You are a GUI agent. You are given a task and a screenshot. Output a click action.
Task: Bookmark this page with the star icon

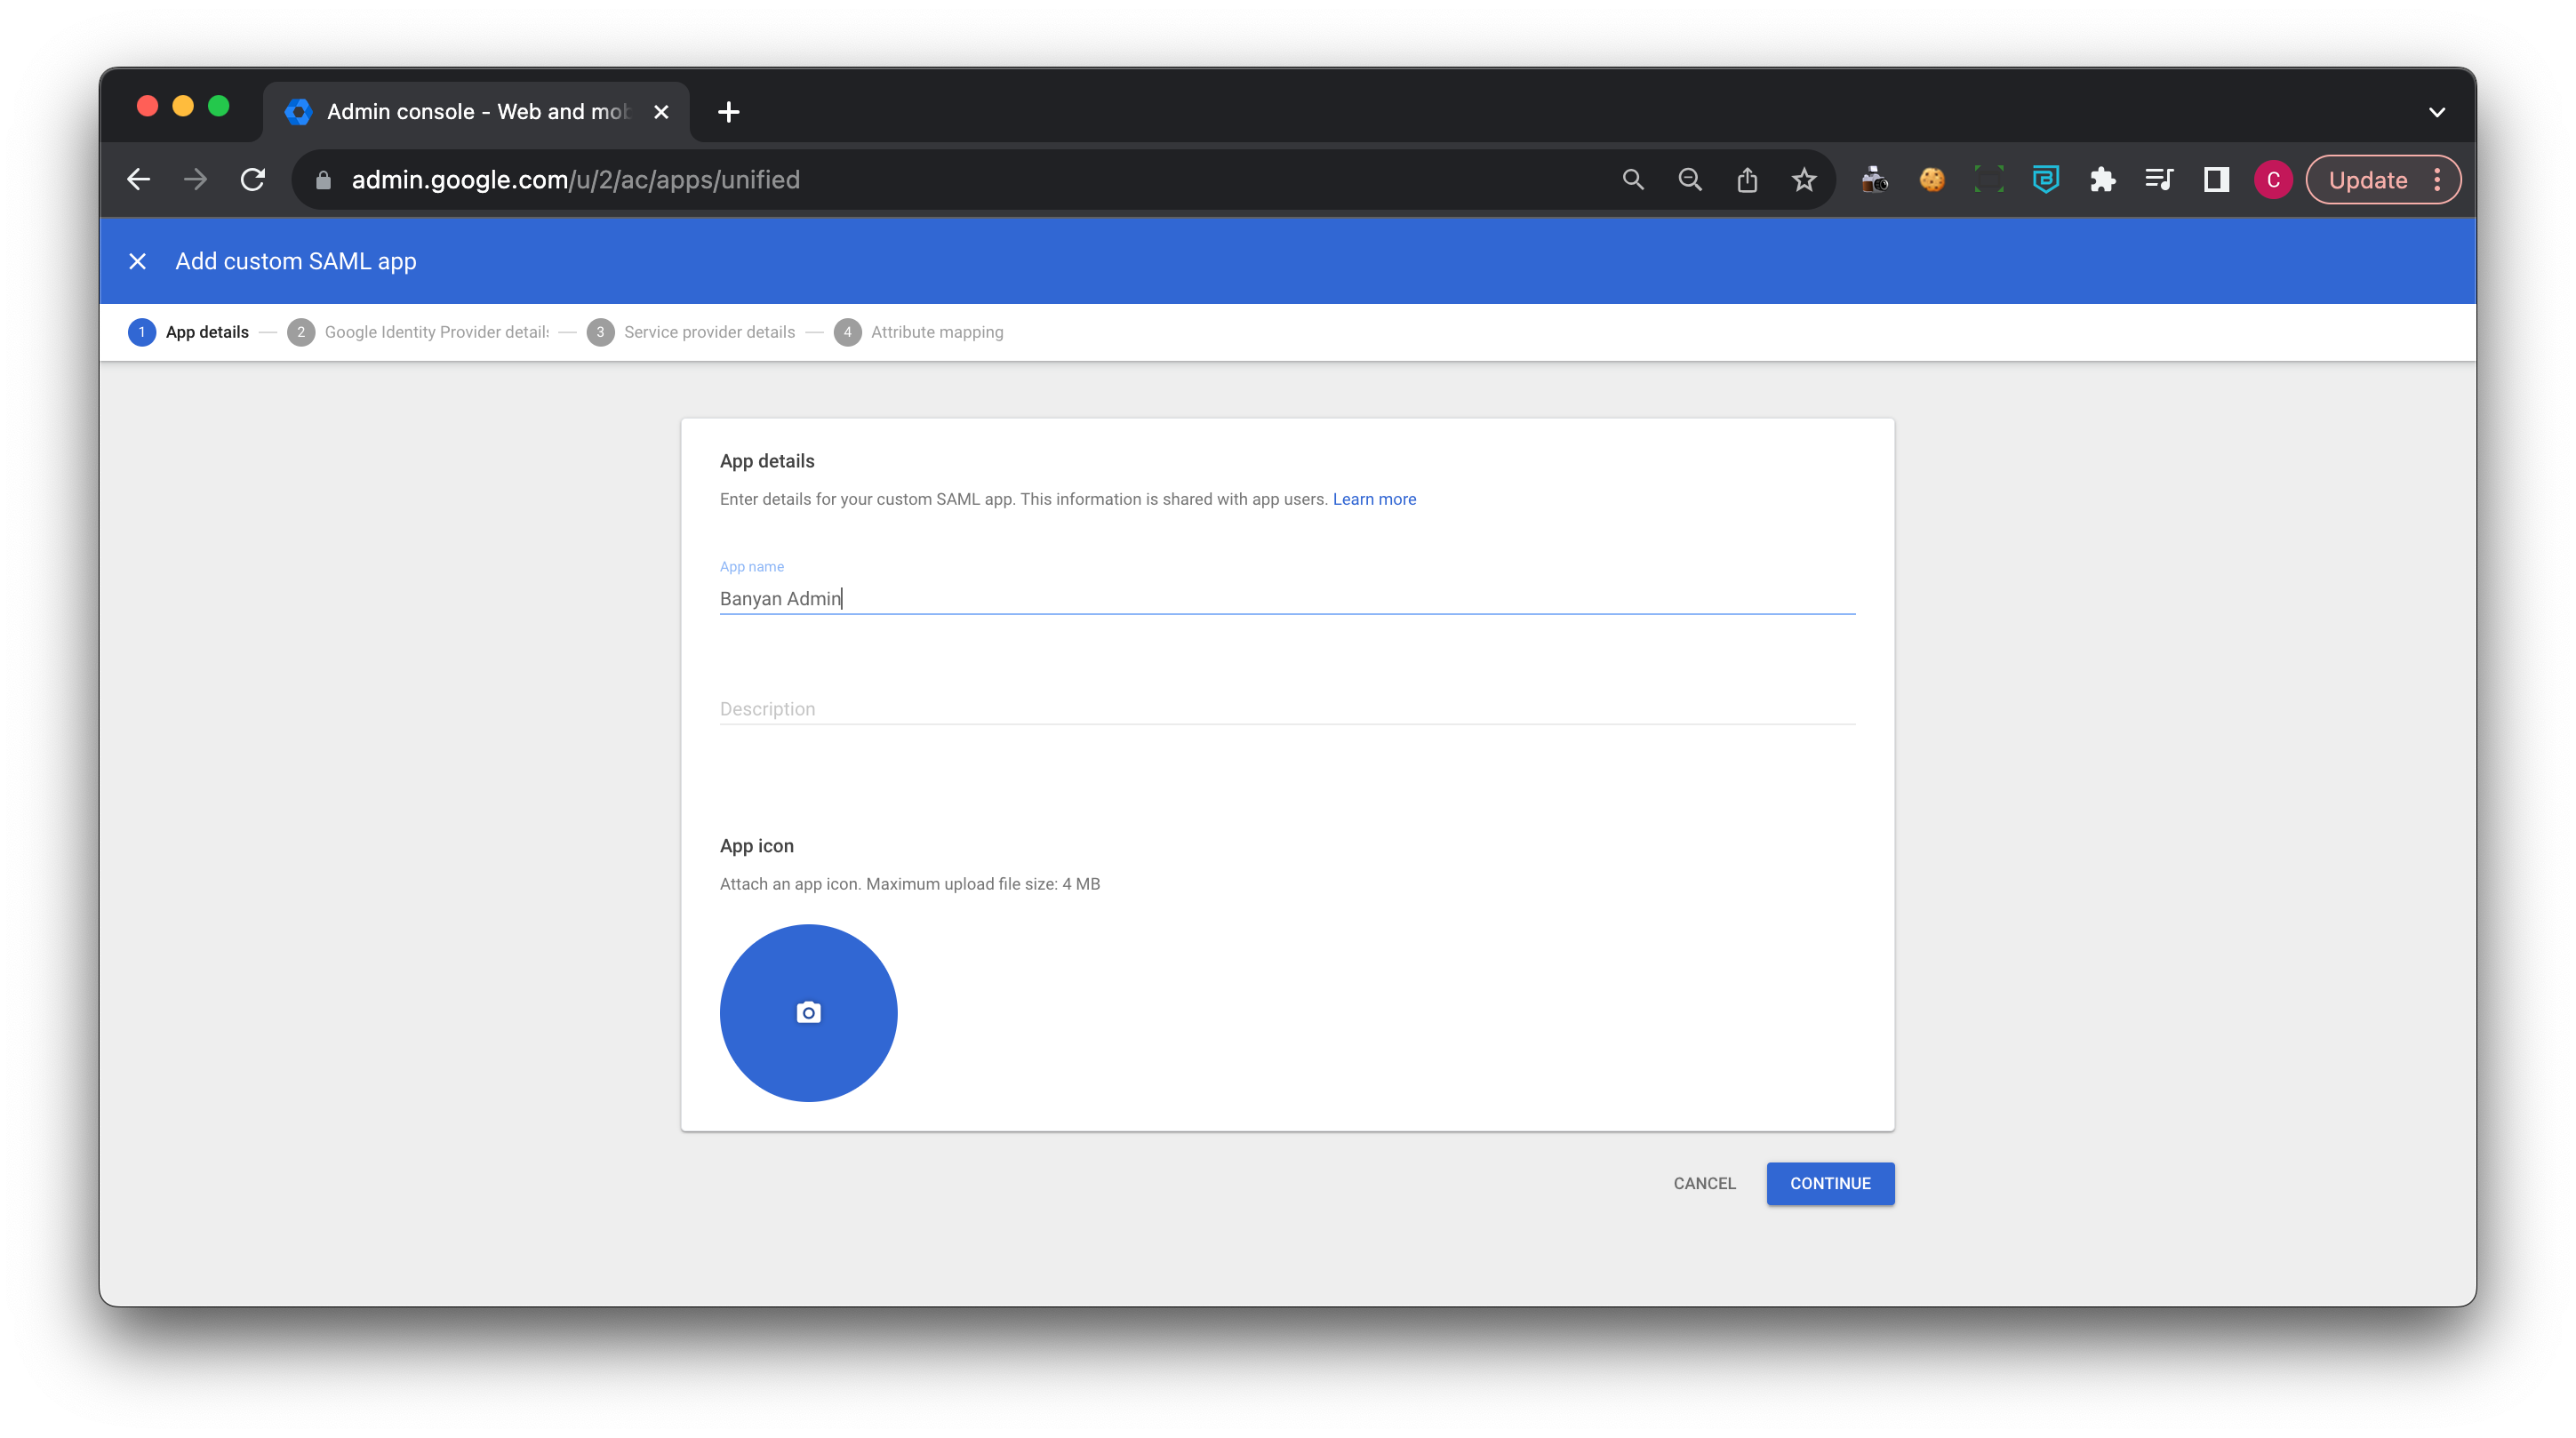tap(1803, 180)
